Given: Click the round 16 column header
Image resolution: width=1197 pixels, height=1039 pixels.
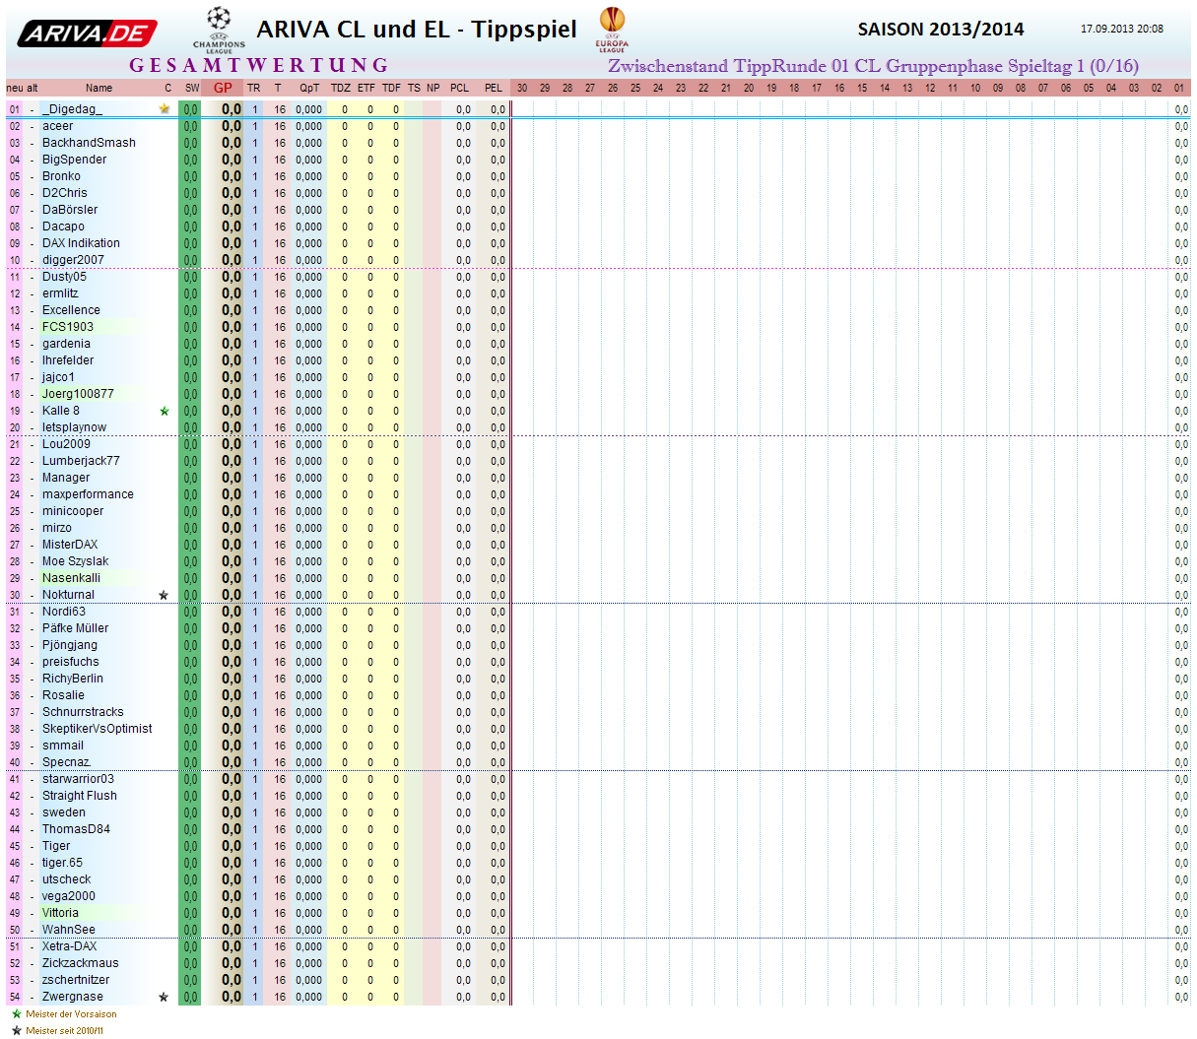Looking at the screenshot, I should pos(839,88).
